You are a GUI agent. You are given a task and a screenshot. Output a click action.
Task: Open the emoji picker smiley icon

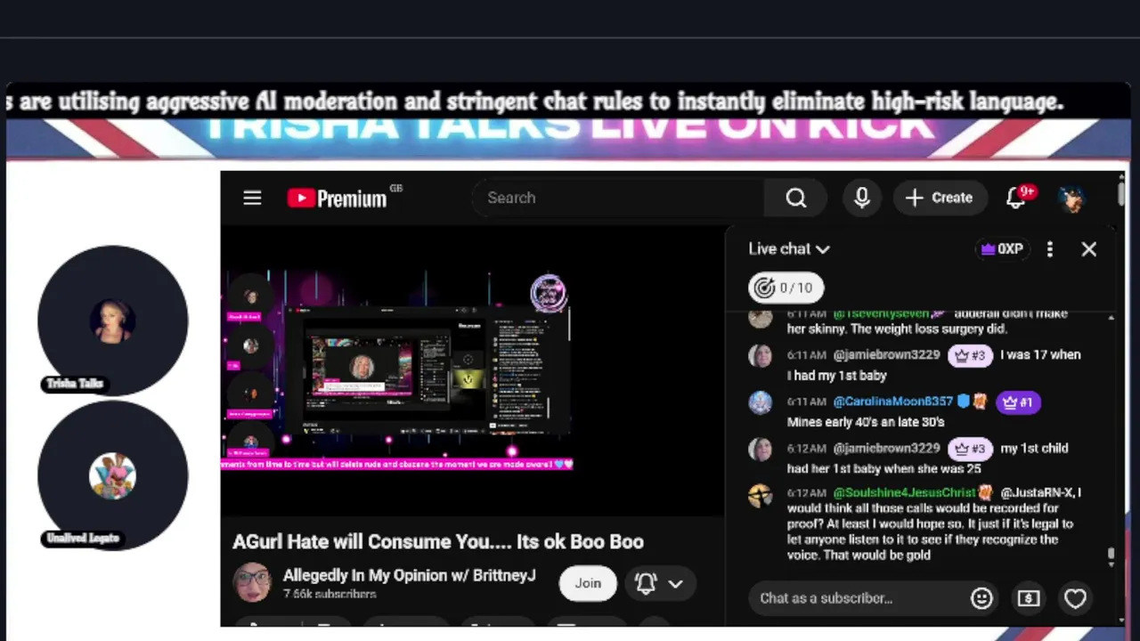click(x=981, y=598)
